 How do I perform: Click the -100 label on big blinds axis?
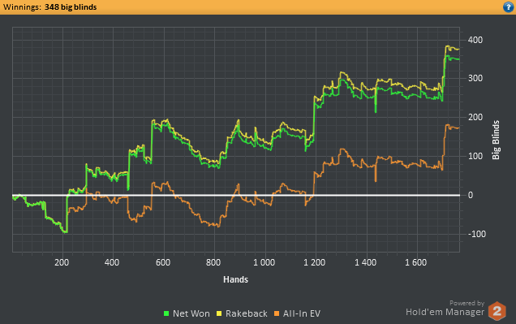click(x=477, y=234)
